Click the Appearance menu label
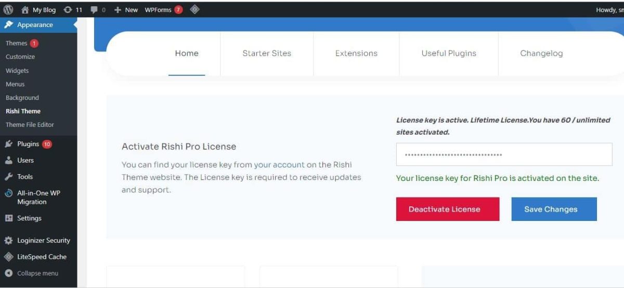 tap(35, 24)
